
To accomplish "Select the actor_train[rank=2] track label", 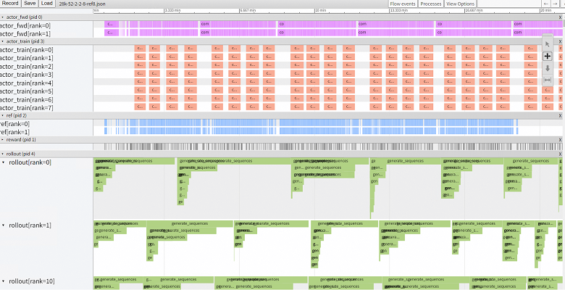I will pyautogui.click(x=27, y=67).
